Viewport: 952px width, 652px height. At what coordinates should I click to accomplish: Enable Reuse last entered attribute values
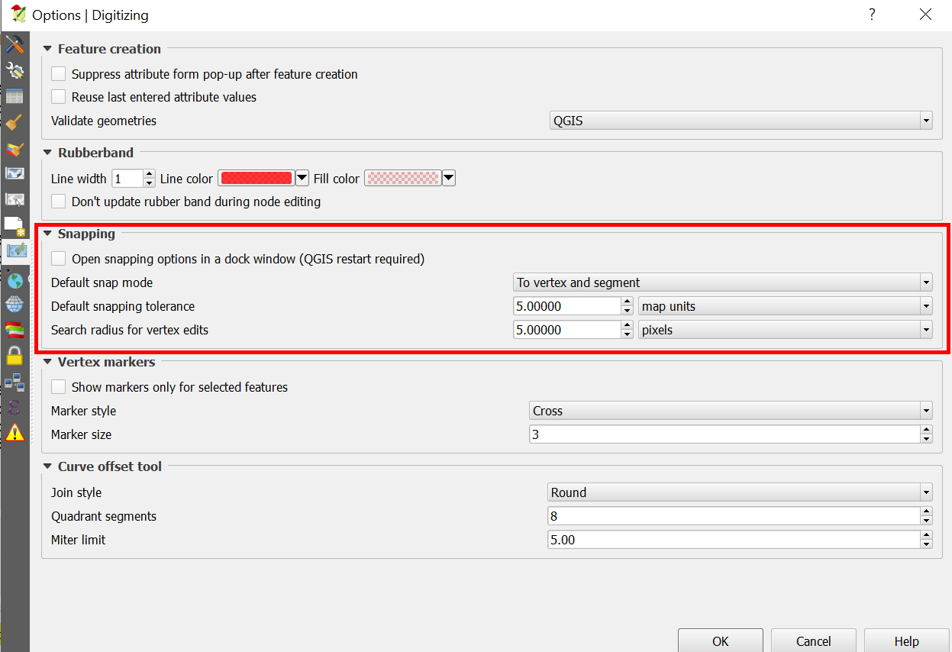58,97
